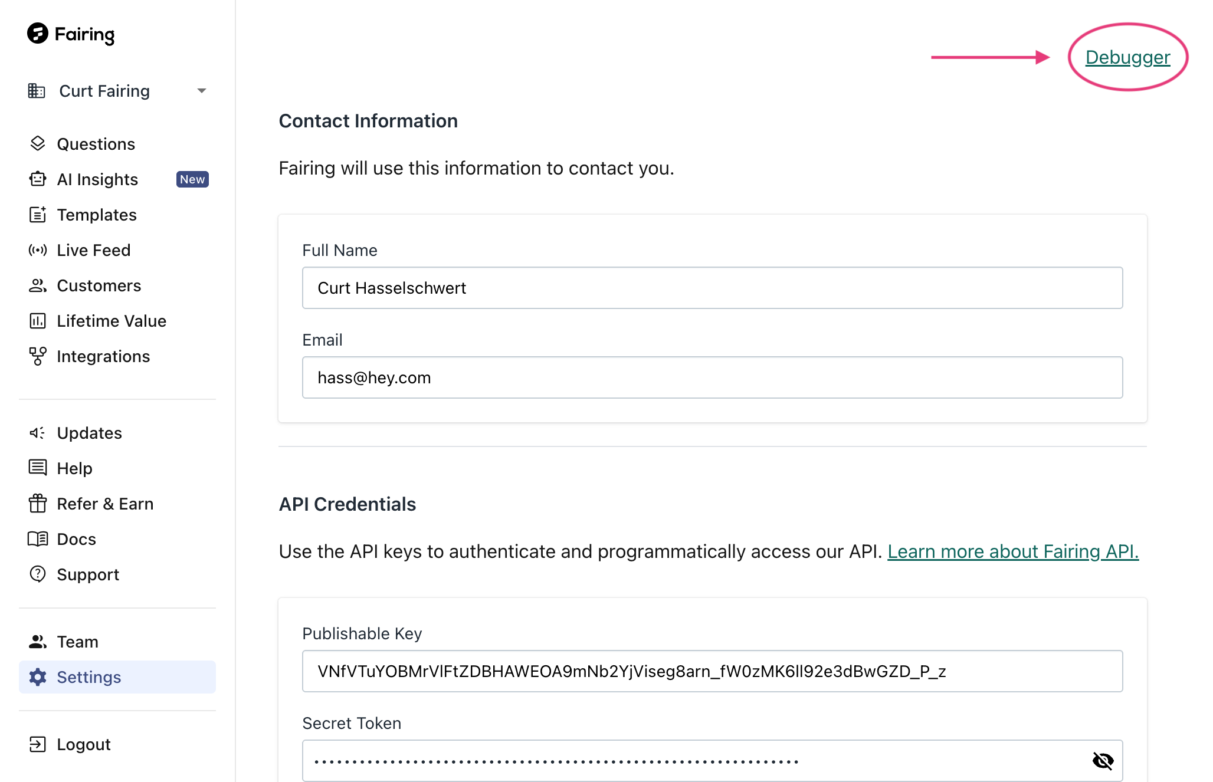Viewport: 1213px width, 782px height.
Task: Open Learn more about Fairing API link
Action: (1012, 551)
